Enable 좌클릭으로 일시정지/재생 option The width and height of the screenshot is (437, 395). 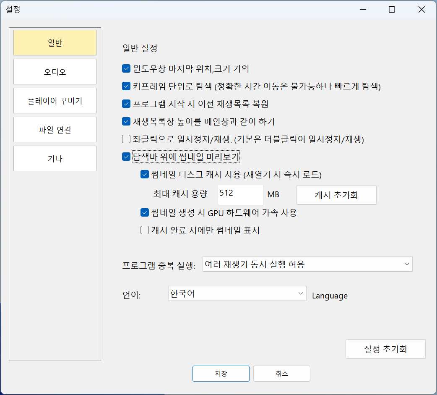(x=126, y=139)
